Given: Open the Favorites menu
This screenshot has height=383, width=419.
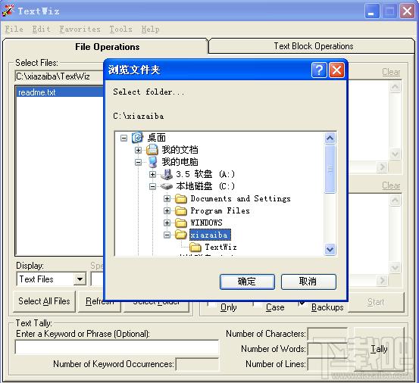Looking at the screenshot, I should [80, 29].
